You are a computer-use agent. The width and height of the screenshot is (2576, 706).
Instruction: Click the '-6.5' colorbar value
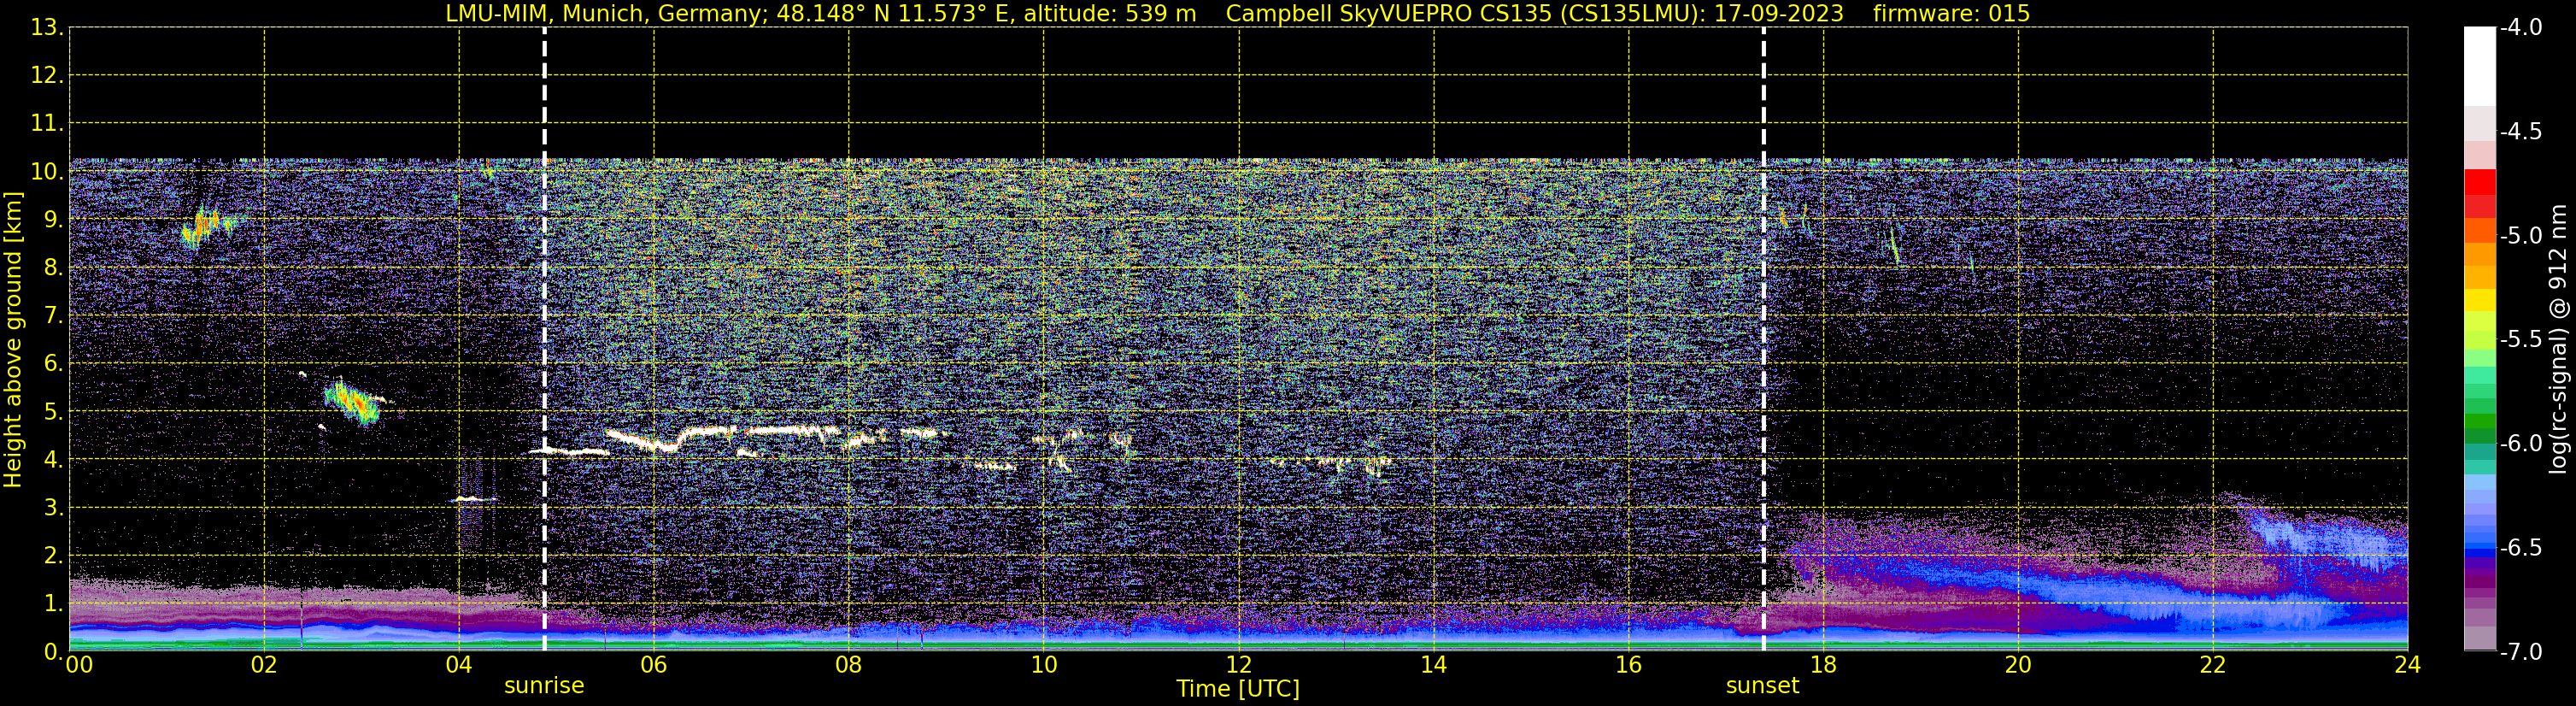pos(2521,547)
